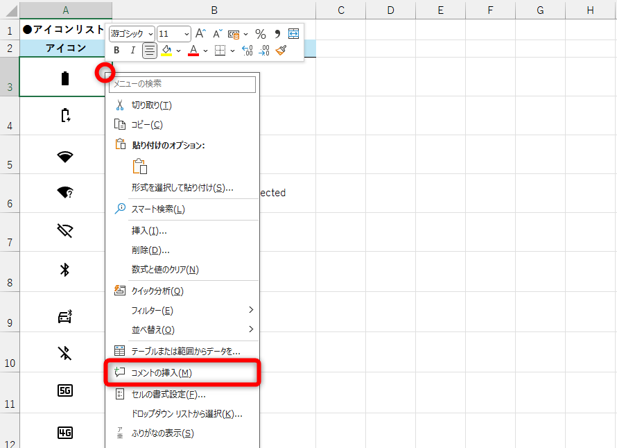
Task: Select row 10 header
Action: pos(10,352)
